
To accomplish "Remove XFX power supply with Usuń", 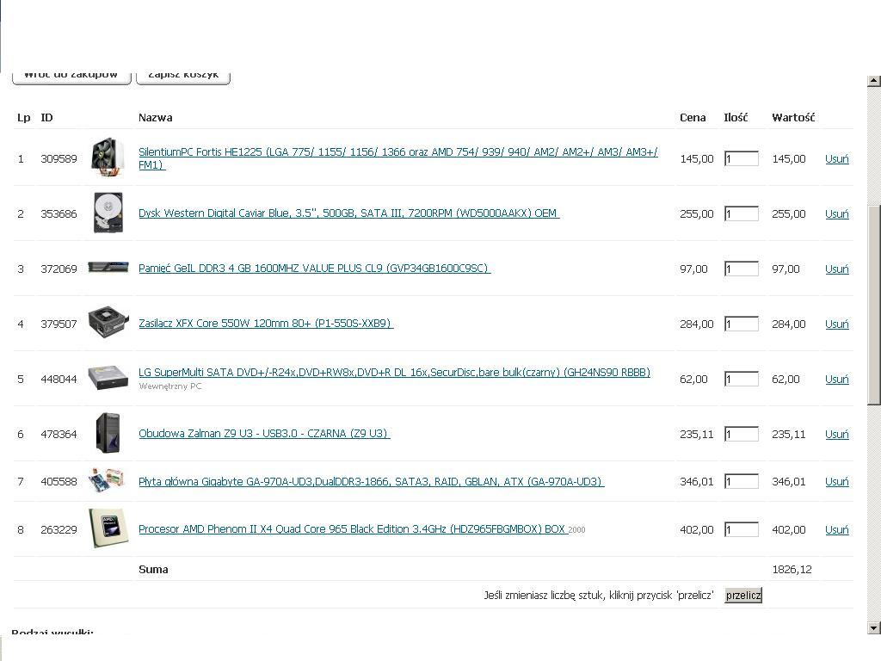I will (x=836, y=324).
